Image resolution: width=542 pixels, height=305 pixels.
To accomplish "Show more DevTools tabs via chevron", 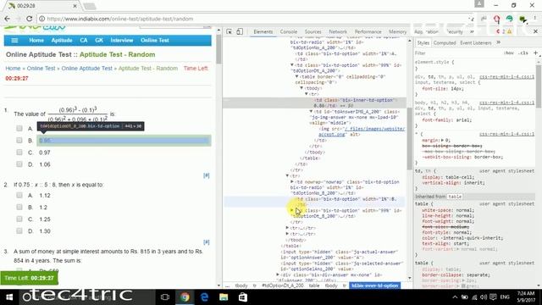I will point(472,32).
